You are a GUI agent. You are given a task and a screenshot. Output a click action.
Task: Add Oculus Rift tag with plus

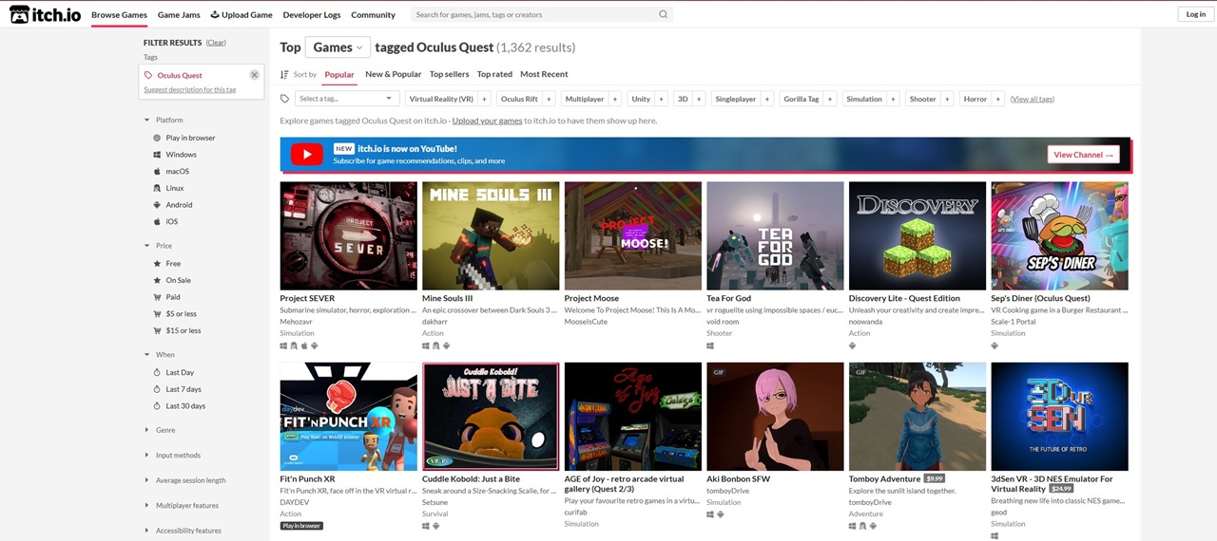tap(549, 99)
